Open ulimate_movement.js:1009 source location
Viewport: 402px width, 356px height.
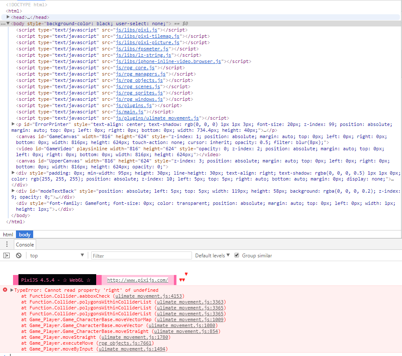190,319
